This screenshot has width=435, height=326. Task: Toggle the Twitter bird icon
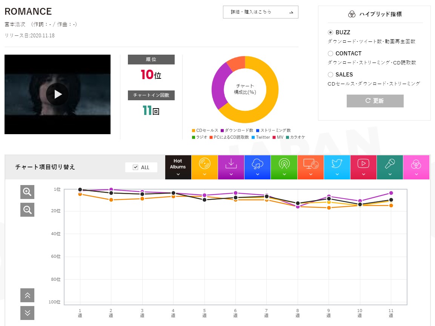click(x=337, y=167)
